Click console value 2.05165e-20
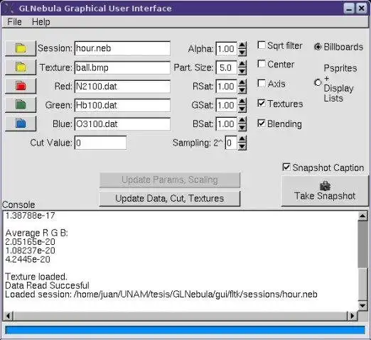This screenshot has height=340, width=371. (30, 242)
